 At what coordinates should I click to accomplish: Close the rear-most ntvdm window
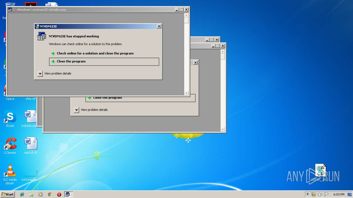tap(217, 40)
